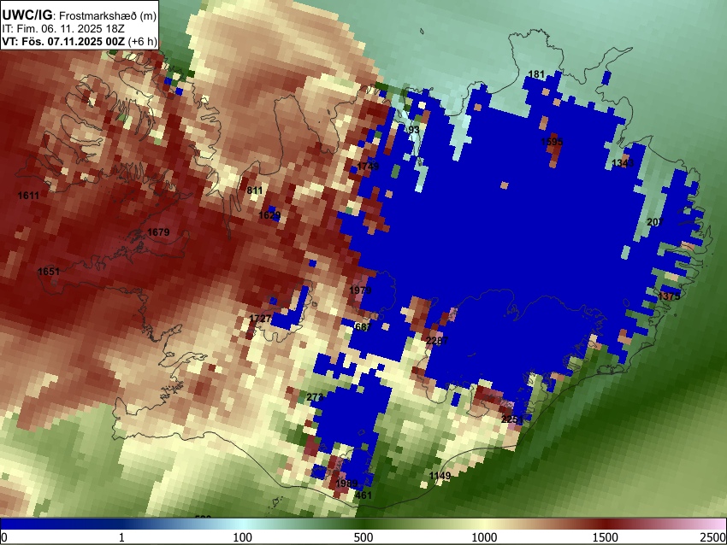The height and width of the screenshot is (545, 727).
Task: Click the Frostmarkshæð (m) title text
Action: 108,15
